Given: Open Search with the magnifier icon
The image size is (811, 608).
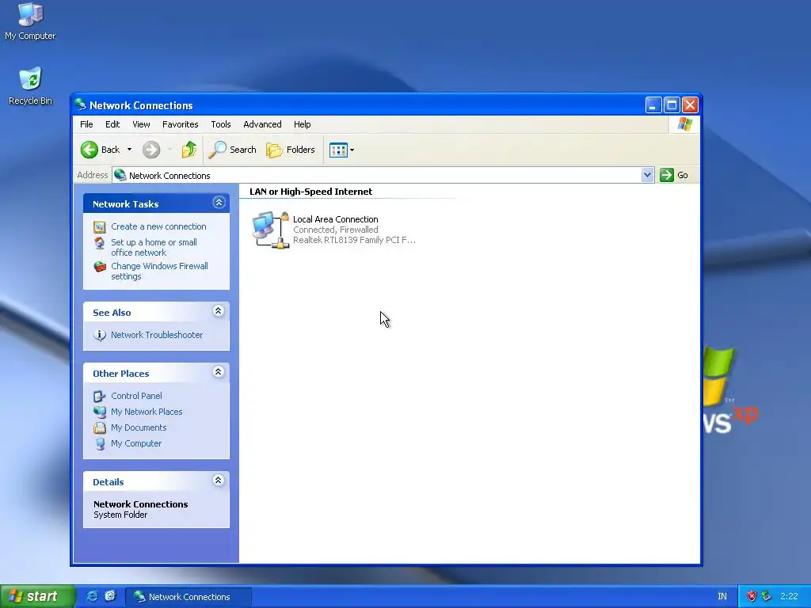Looking at the screenshot, I should [217, 150].
